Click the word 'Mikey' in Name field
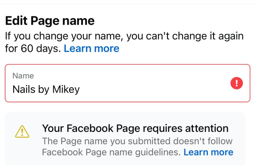Image resolution: width=255 pixels, height=165 pixels. tap(66, 89)
